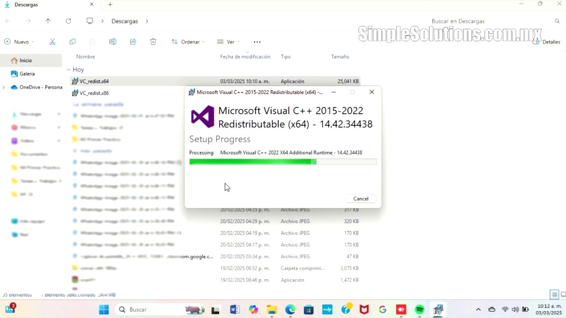The height and width of the screenshot is (318, 566).
Task: Open the myHP app from taskbar
Action: pos(327,310)
